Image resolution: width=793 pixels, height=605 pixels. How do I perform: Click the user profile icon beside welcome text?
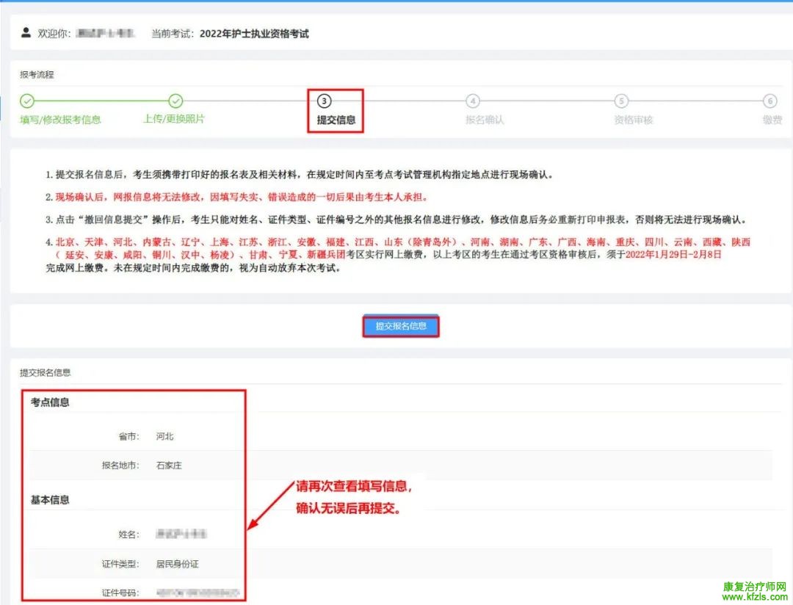click(26, 33)
